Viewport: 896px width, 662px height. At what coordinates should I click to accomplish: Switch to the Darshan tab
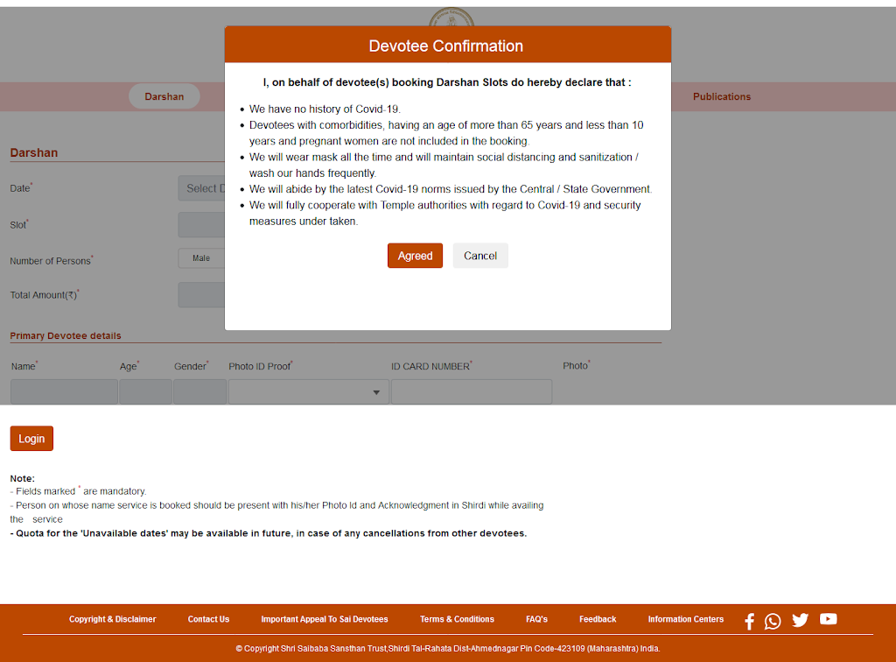(164, 96)
